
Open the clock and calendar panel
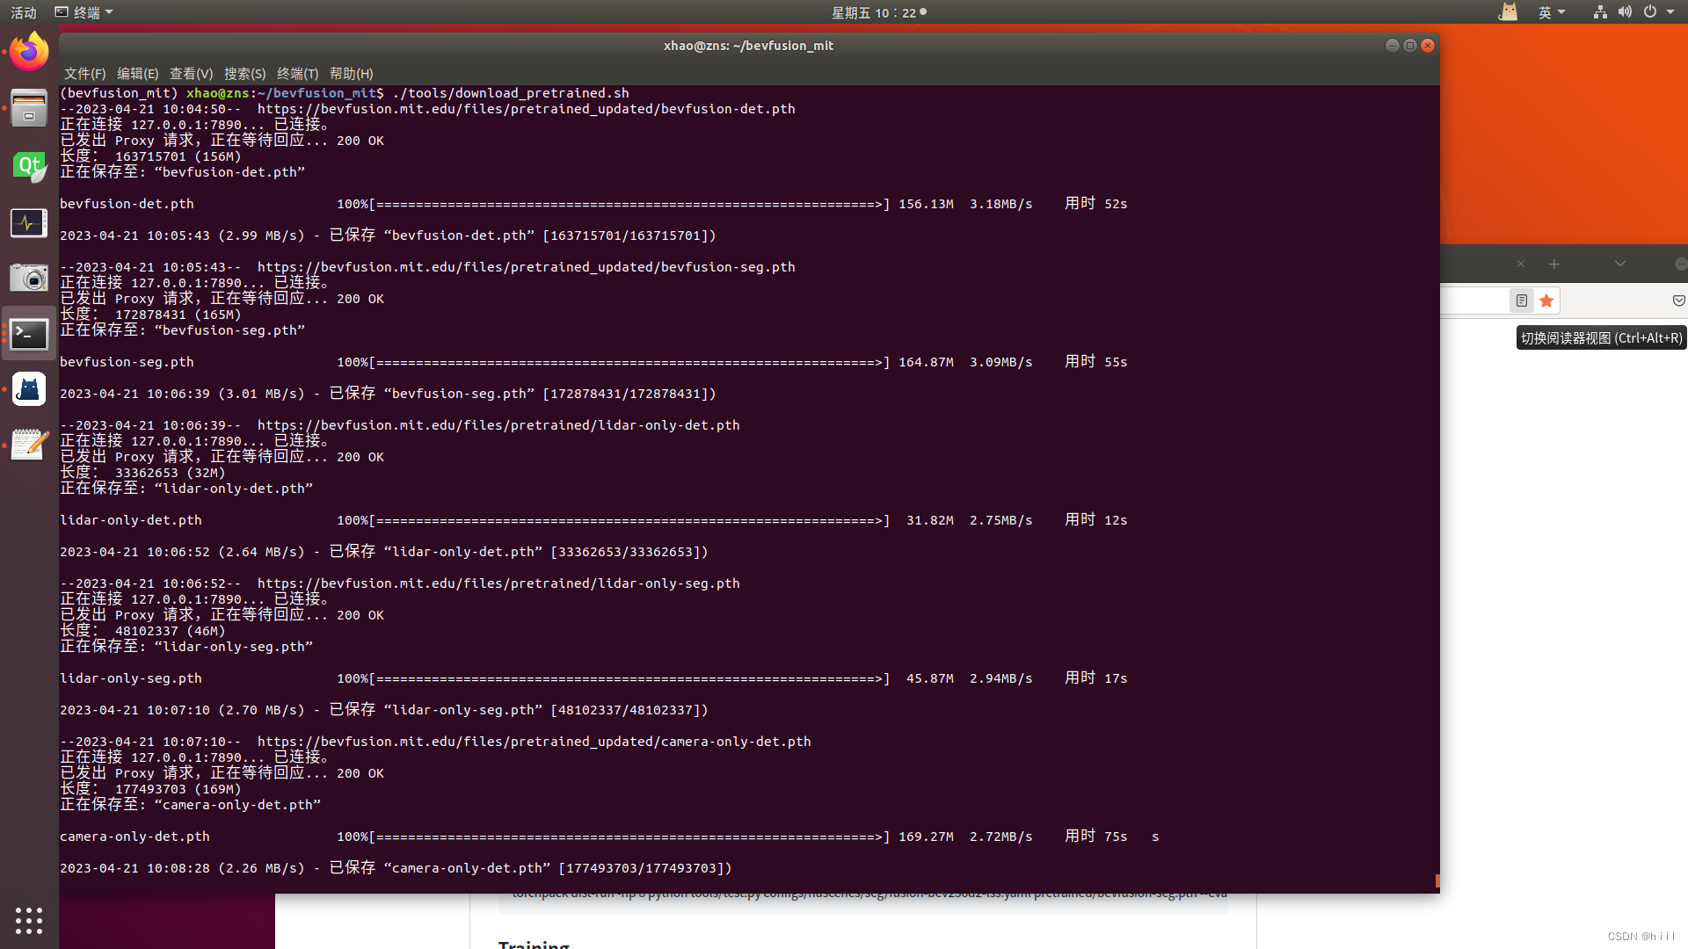874,12
